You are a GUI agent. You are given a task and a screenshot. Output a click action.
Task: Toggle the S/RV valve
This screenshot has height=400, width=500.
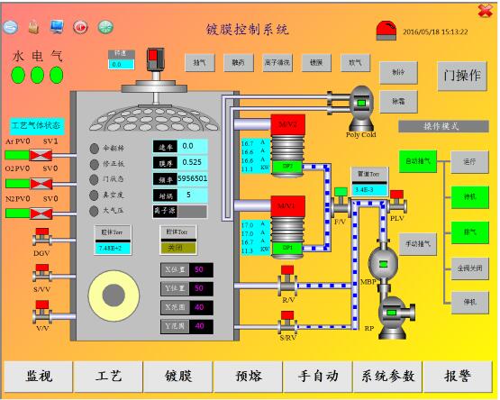click(x=287, y=323)
